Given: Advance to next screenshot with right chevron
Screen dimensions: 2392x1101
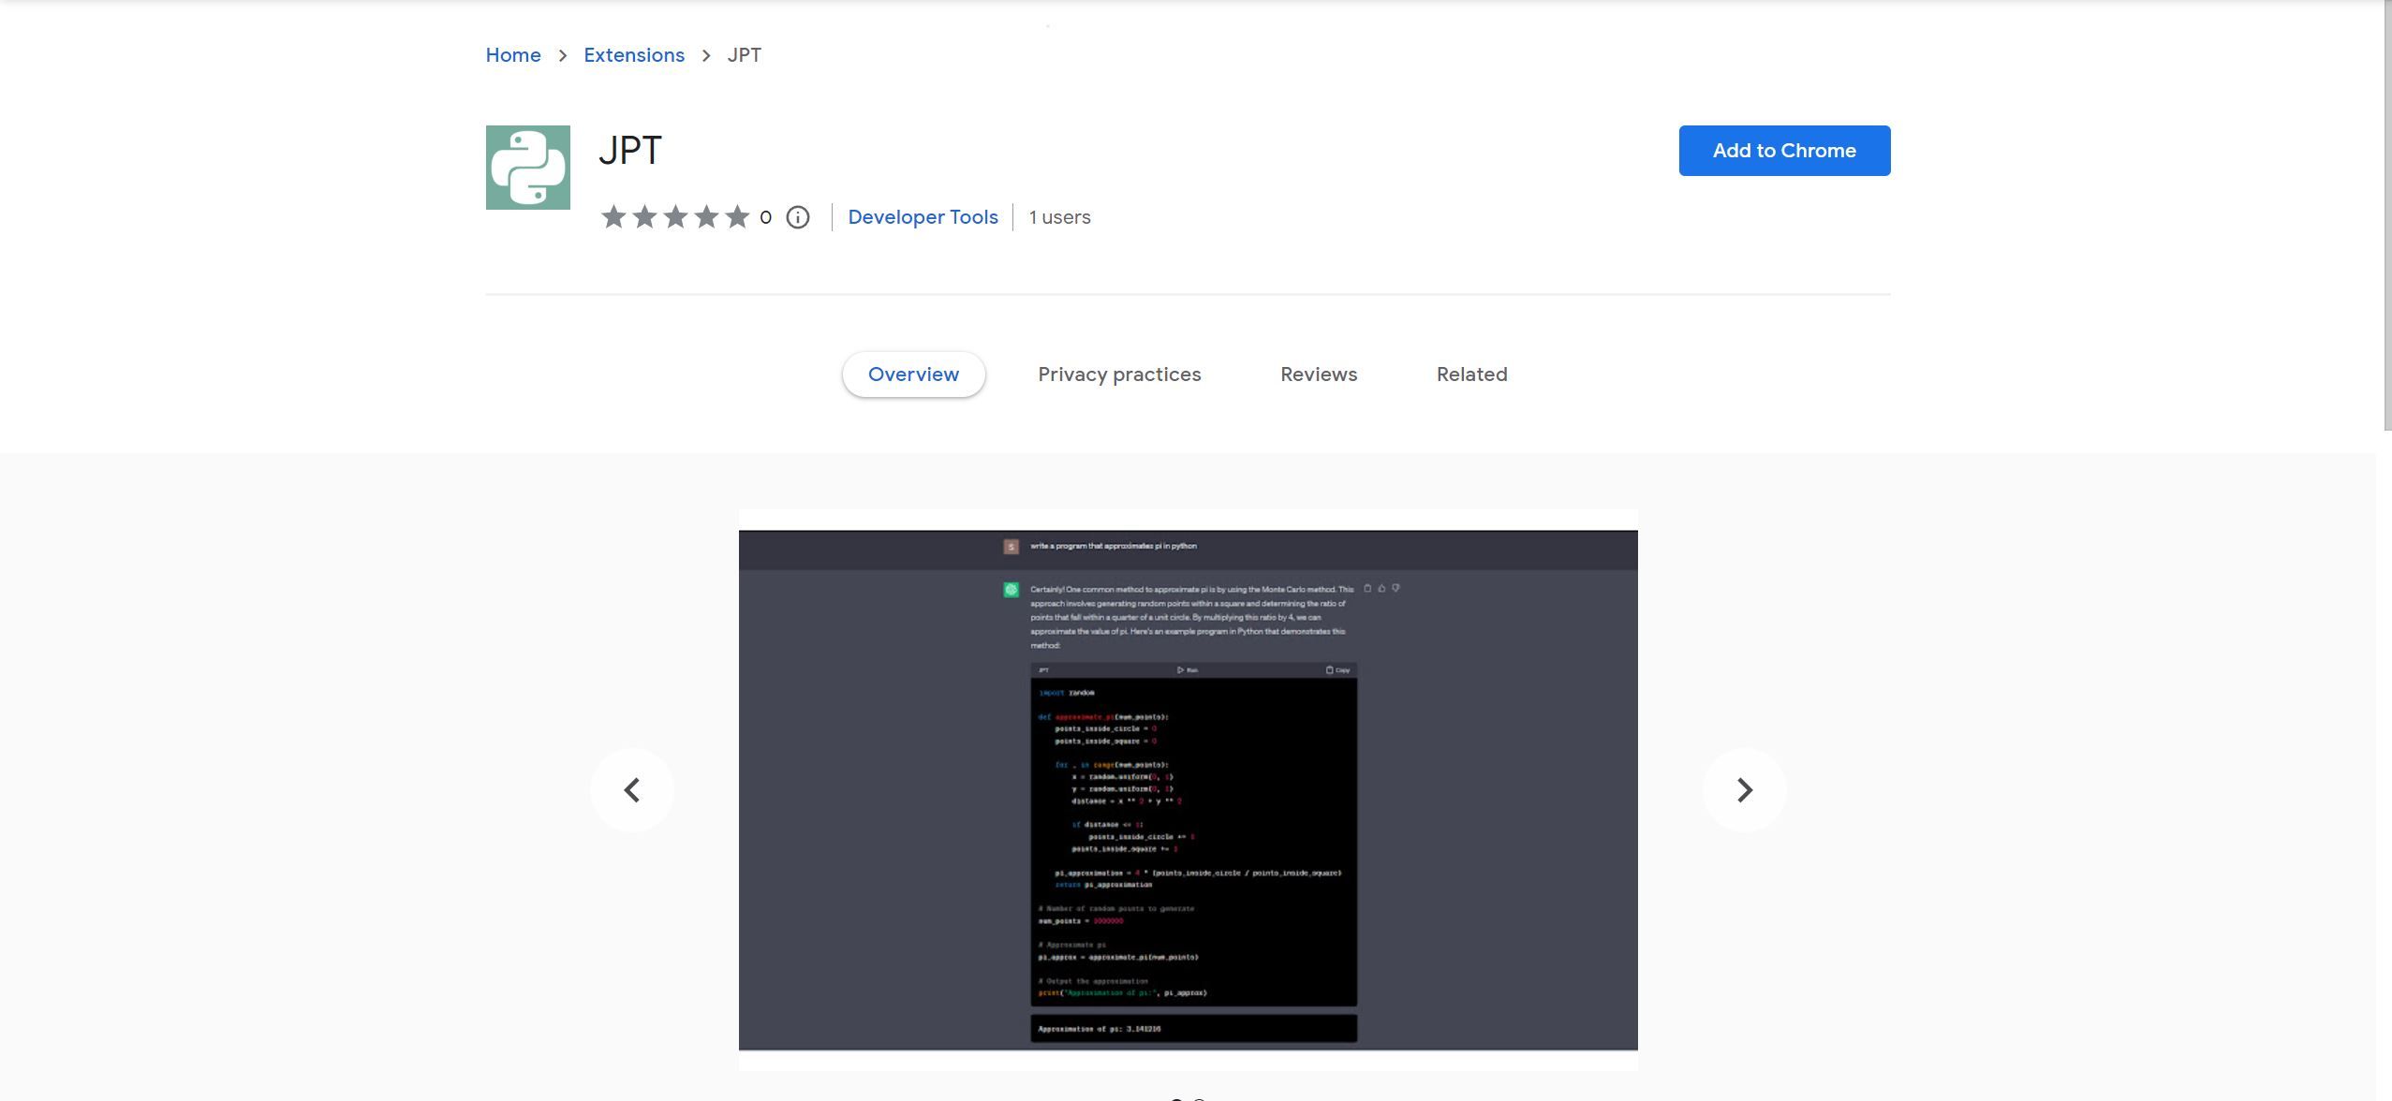Looking at the screenshot, I should click(1744, 790).
